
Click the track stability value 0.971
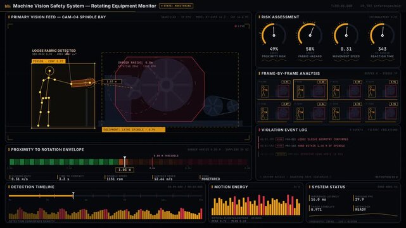click(x=316, y=210)
